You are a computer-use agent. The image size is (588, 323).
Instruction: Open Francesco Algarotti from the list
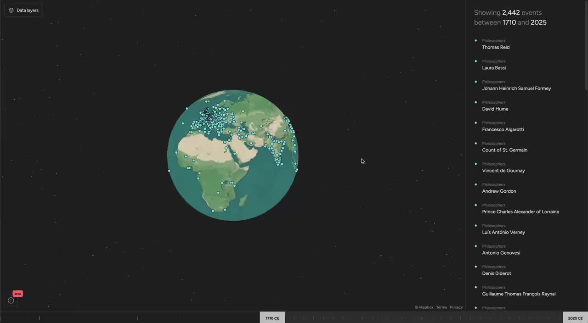tap(503, 130)
